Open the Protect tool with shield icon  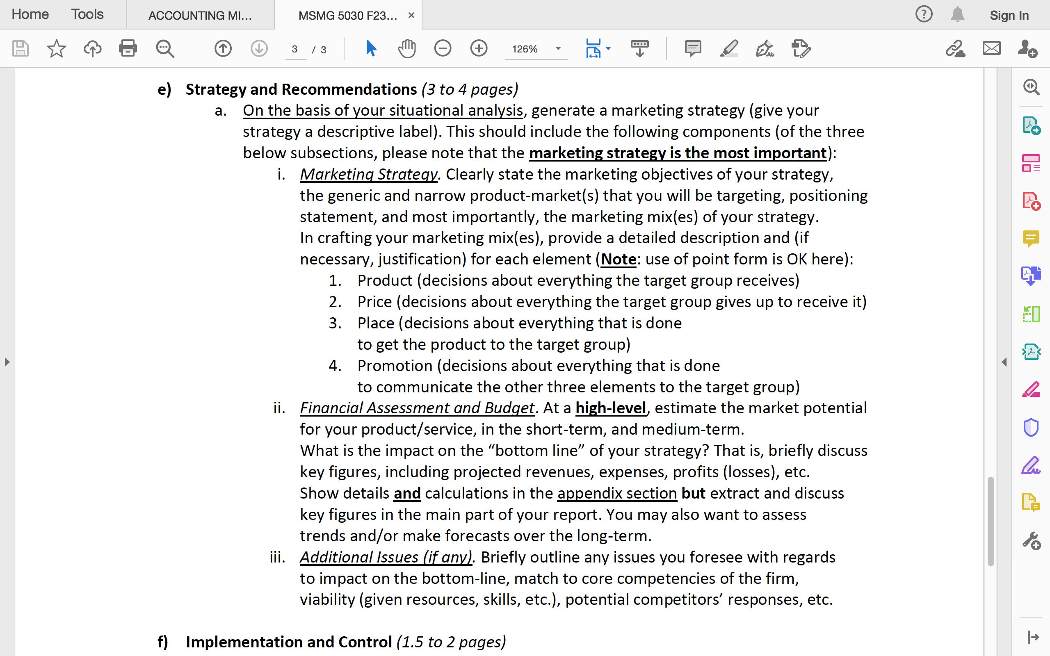click(1032, 427)
